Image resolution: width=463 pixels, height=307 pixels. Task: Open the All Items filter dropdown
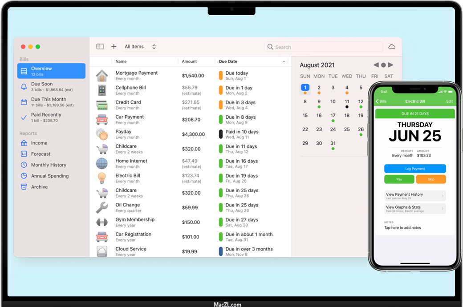(140, 47)
